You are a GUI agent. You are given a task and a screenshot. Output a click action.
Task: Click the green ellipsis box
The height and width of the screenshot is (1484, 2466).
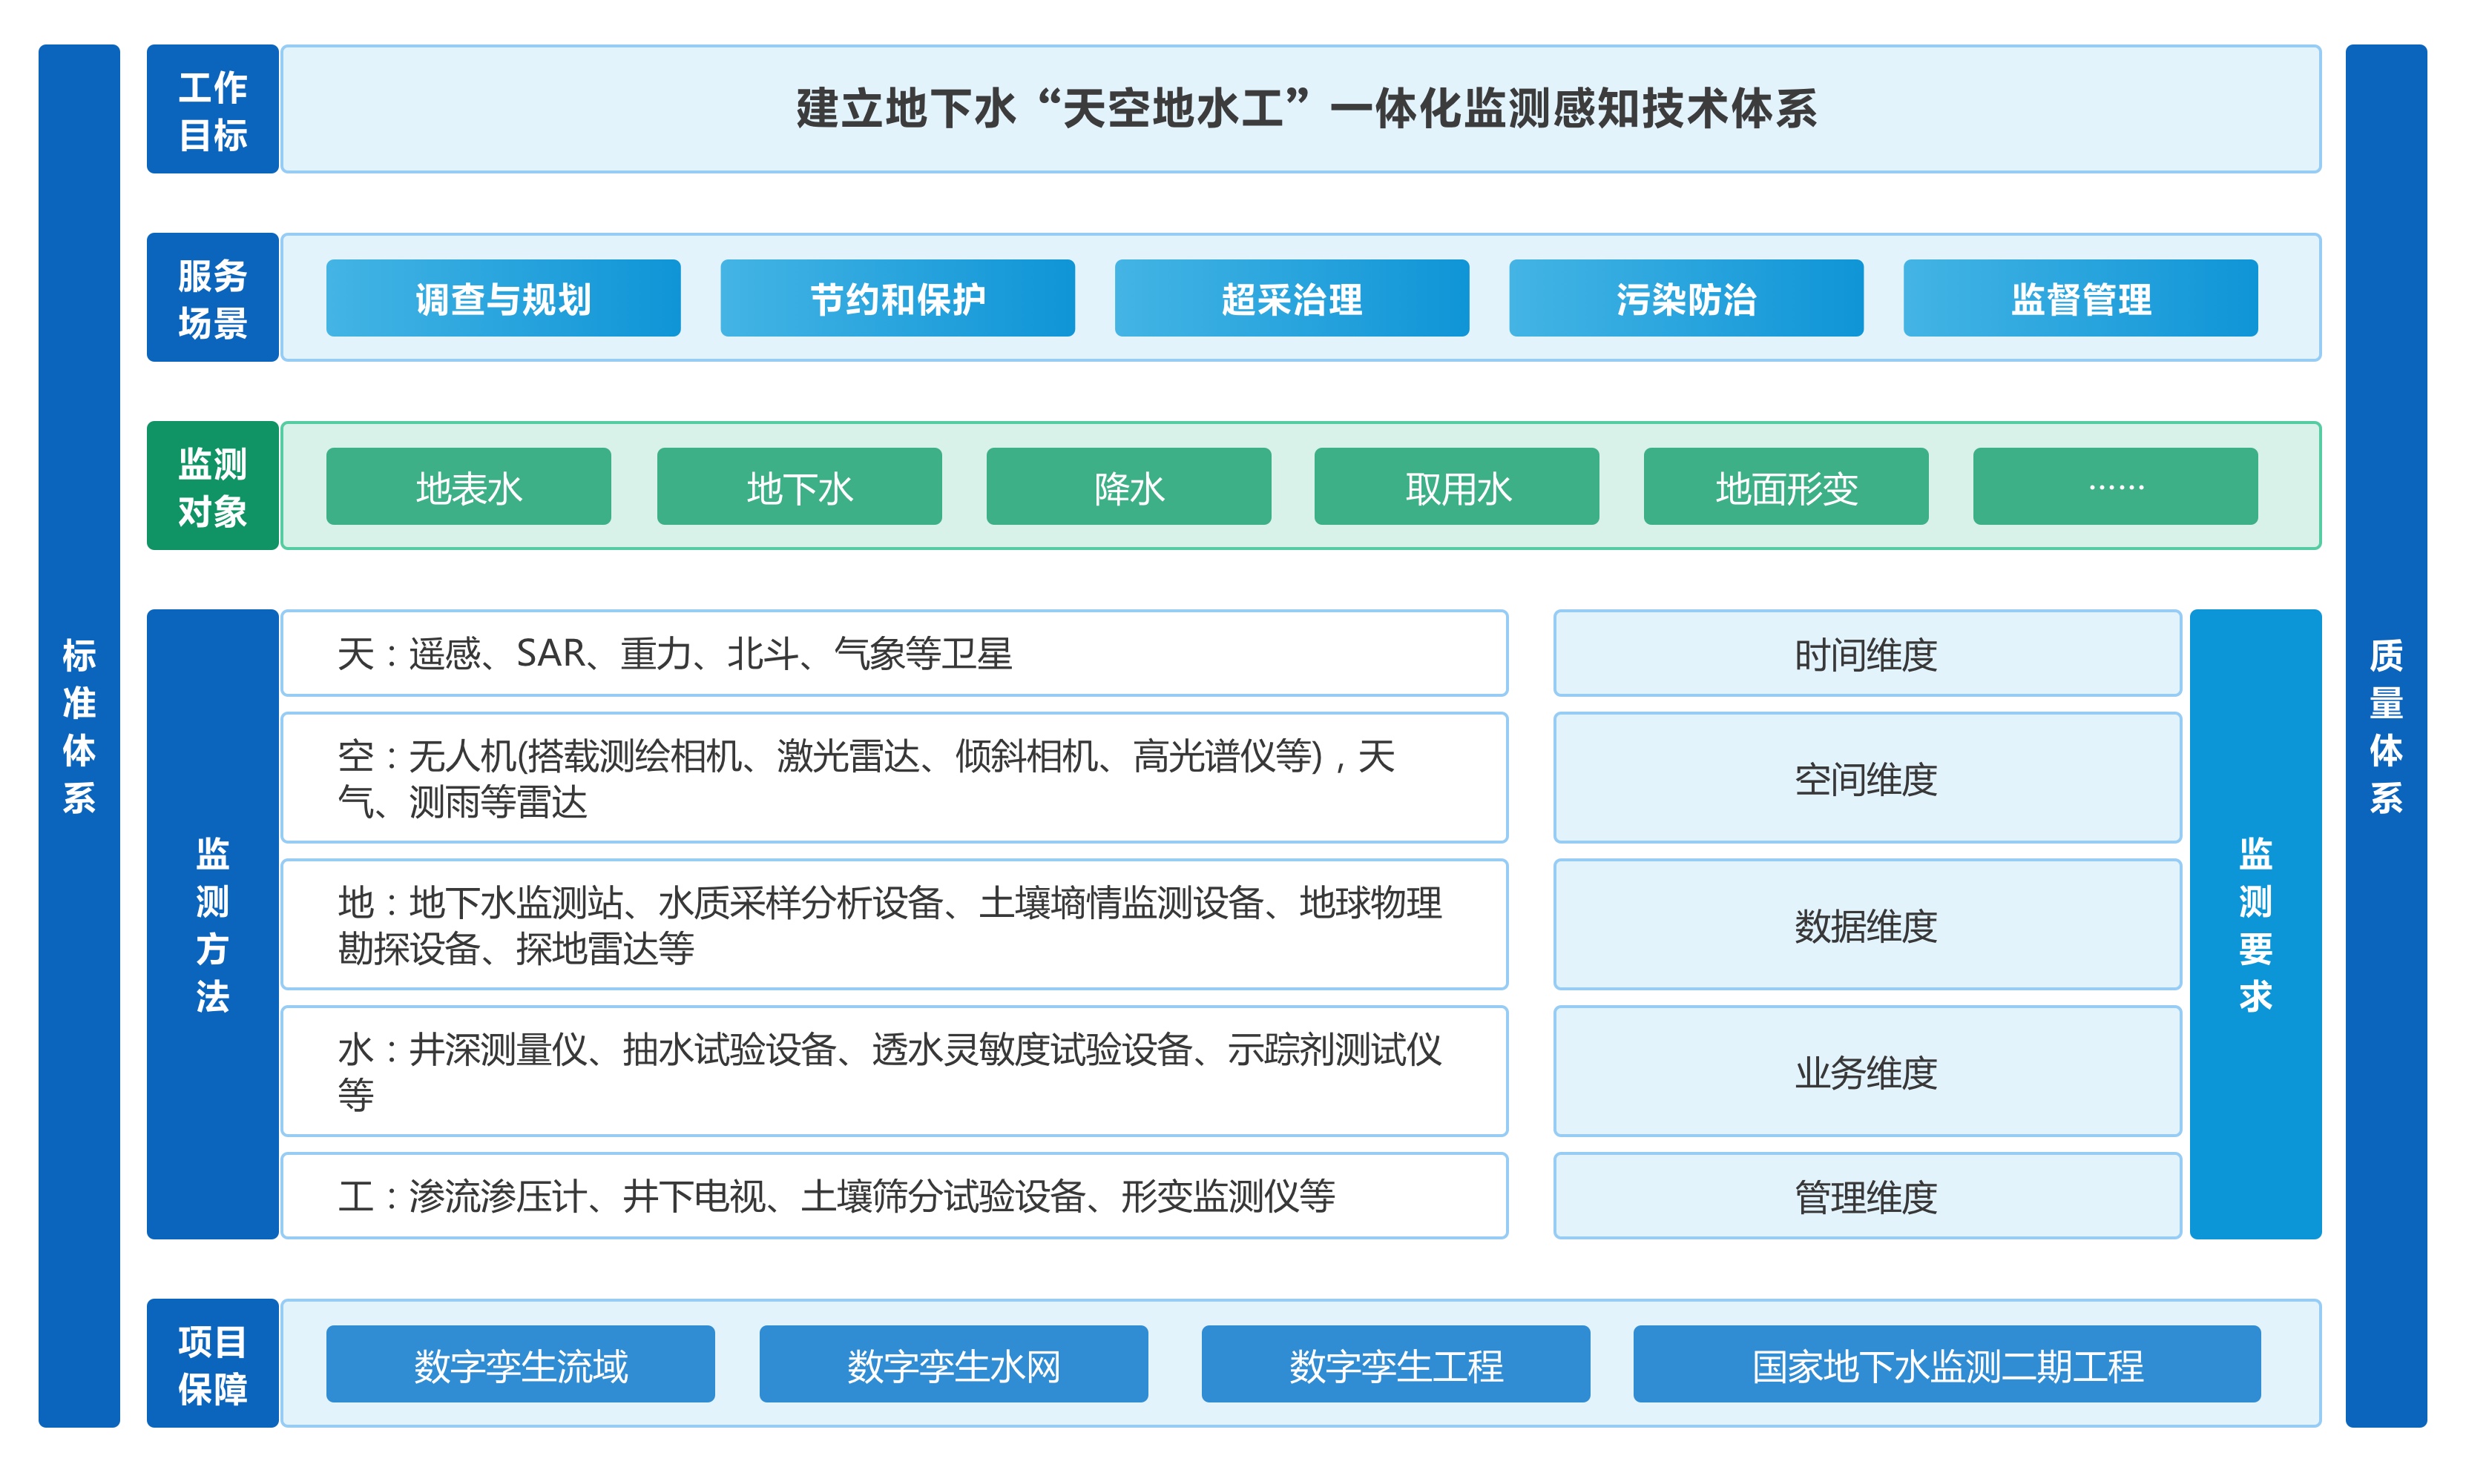click(2114, 487)
